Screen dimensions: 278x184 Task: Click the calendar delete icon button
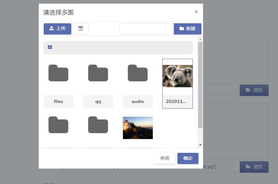coord(81,29)
